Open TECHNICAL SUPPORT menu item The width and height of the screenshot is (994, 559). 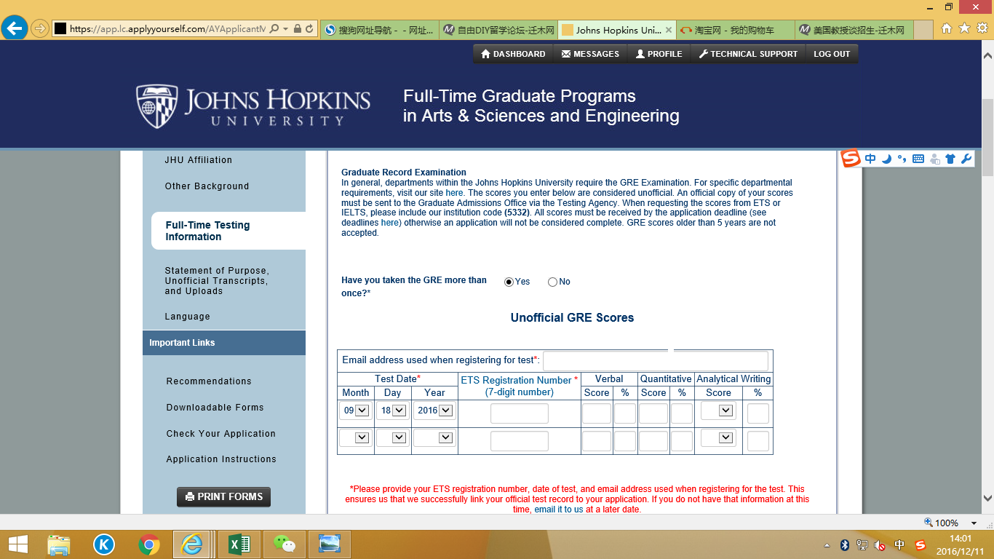748,54
